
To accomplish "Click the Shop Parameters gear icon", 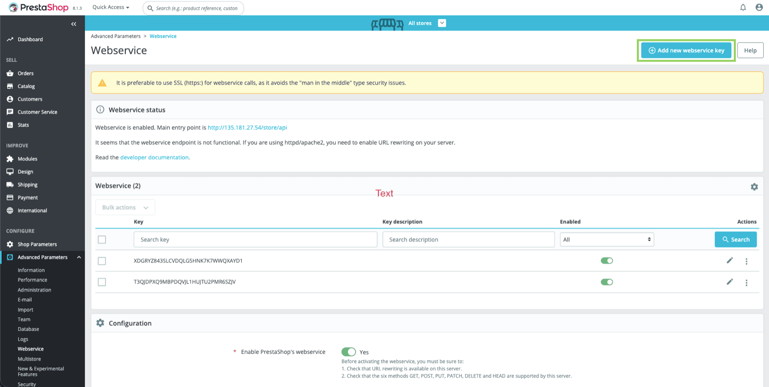I will (10, 244).
